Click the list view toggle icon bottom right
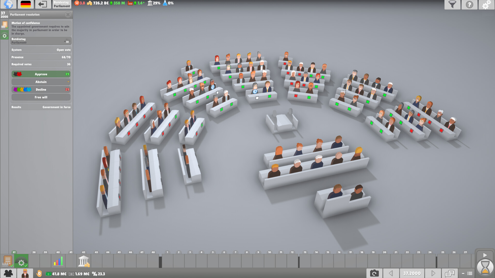The width and height of the screenshot is (495, 278). (x=471, y=274)
